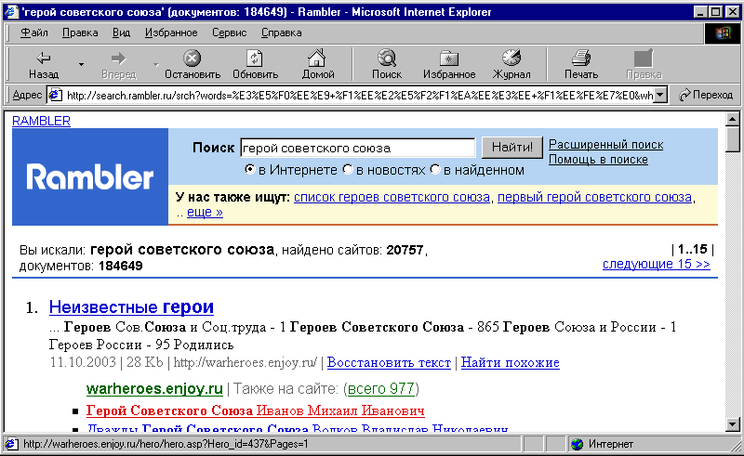Click the Правка edit toolbar icon
Image resolution: width=744 pixels, height=456 pixels.
tap(644, 59)
